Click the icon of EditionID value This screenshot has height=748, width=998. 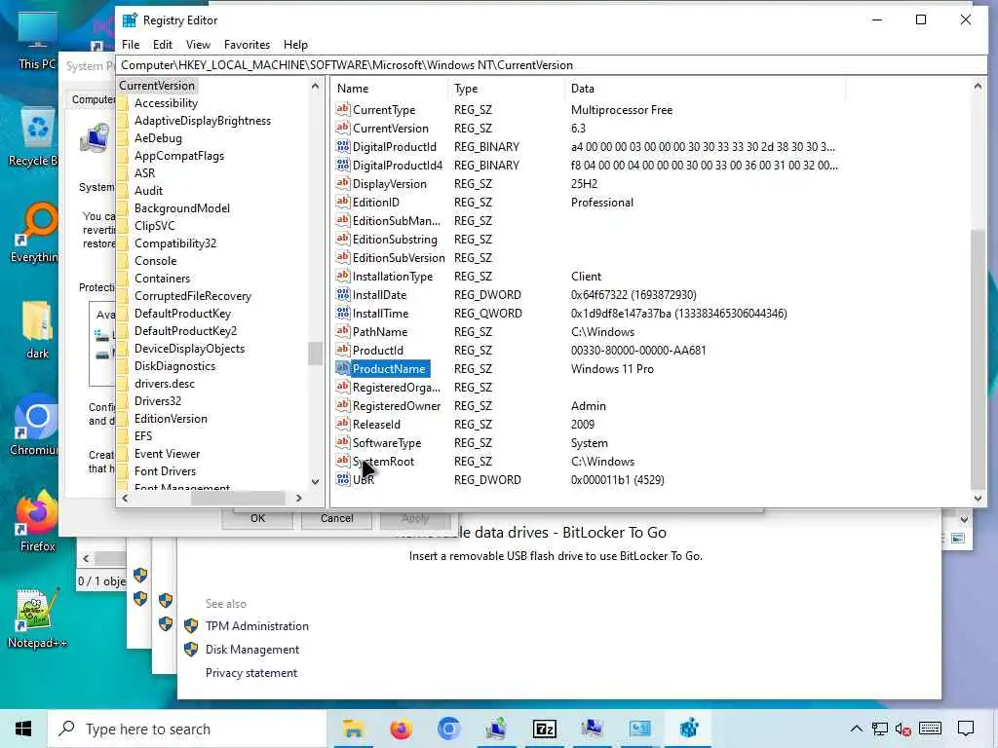pyautogui.click(x=342, y=202)
